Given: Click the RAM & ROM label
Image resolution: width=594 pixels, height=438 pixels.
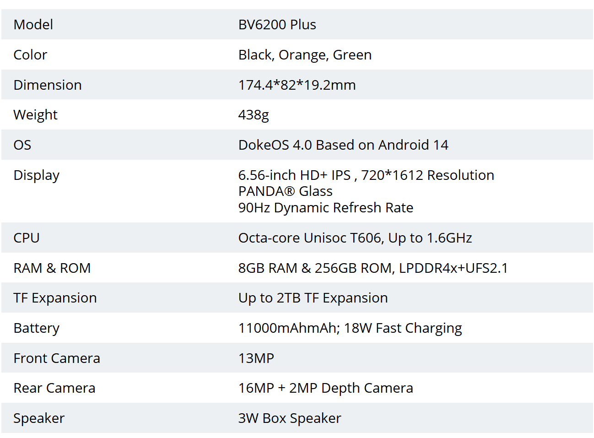Looking at the screenshot, I should pos(52,268).
